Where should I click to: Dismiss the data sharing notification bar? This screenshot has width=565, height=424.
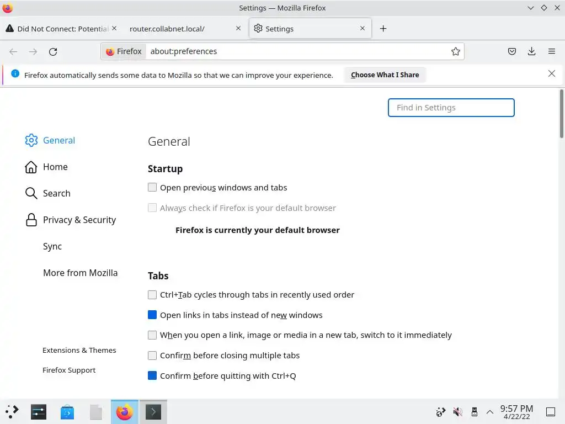(551, 73)
